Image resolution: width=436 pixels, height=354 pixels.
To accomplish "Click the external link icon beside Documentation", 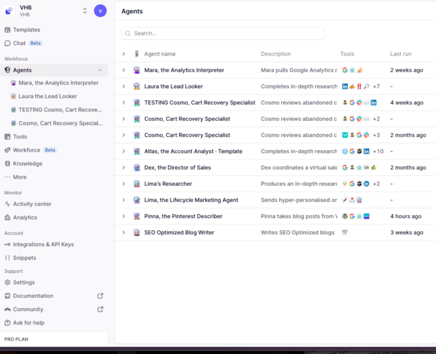I will click(100, 296).
